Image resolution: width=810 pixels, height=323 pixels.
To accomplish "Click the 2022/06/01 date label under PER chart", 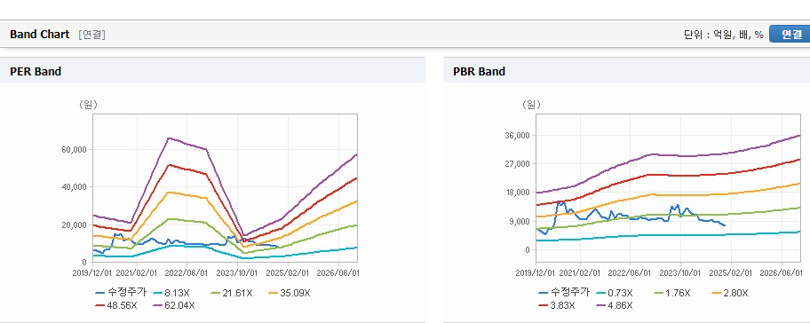I will point(187,272).
